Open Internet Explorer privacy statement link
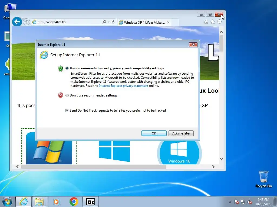Screen dimensions: 277x207 pos(123,86)
